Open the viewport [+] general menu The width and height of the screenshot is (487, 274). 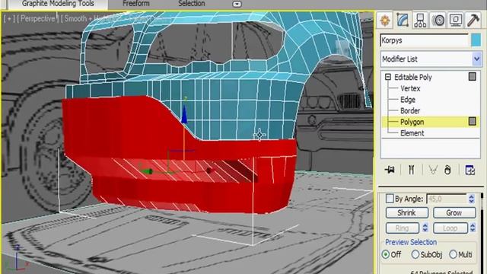(x=9, y=18)
